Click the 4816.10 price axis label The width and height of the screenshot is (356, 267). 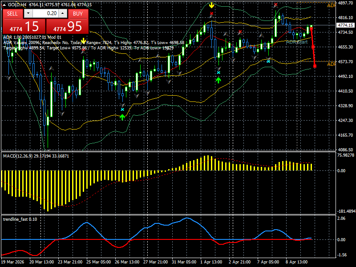point(346,18)
